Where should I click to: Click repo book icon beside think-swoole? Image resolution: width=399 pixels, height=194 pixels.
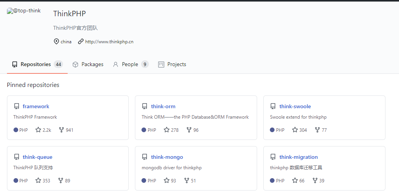click(x=273, y=106)
